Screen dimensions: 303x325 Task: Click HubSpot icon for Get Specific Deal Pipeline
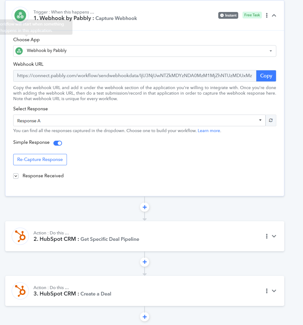20,236
